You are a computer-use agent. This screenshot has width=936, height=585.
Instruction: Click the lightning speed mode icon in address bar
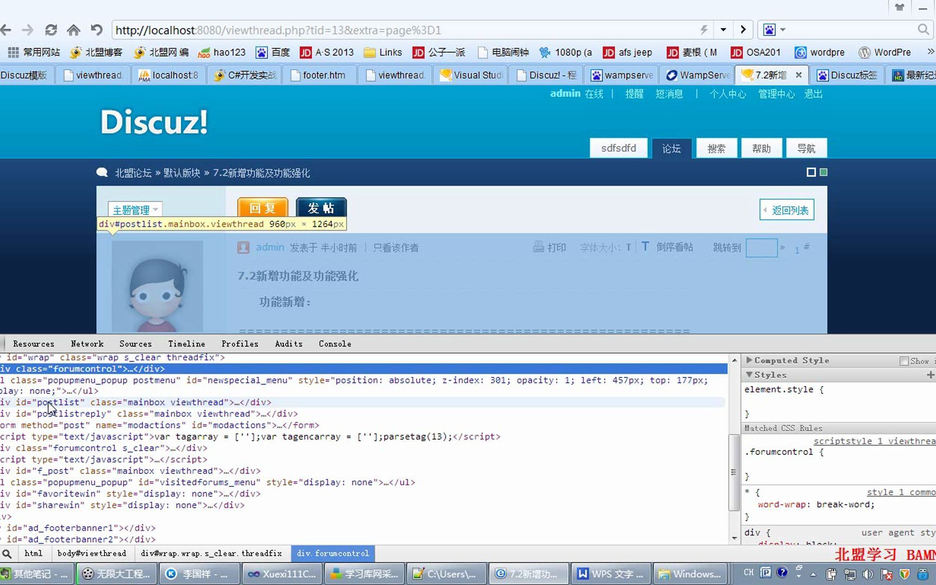pos(704,30)
